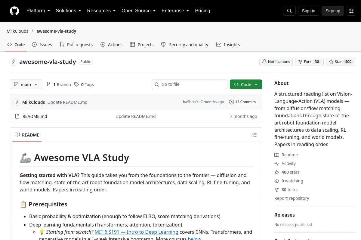Open the green Code dropdown button
The width and height of the screenshot is (361, 240).
[x=246, y=85]
